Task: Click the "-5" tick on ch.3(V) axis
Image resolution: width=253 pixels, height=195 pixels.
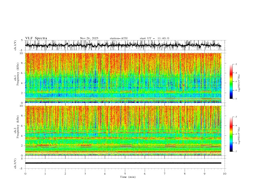Action: 21,169
